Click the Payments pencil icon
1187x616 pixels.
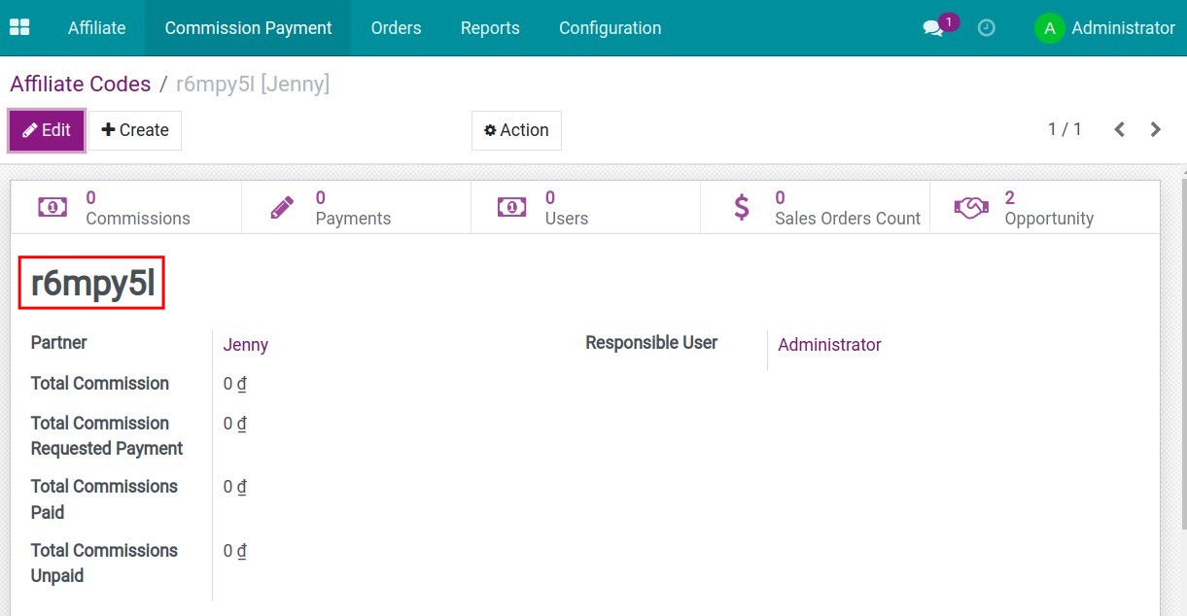click(x=282, y=206)
